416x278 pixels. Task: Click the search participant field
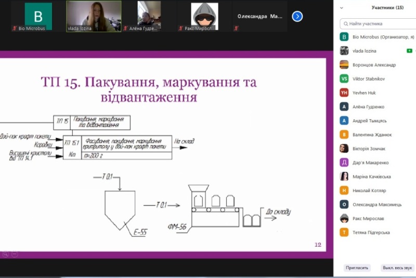(x=379, y=23)
